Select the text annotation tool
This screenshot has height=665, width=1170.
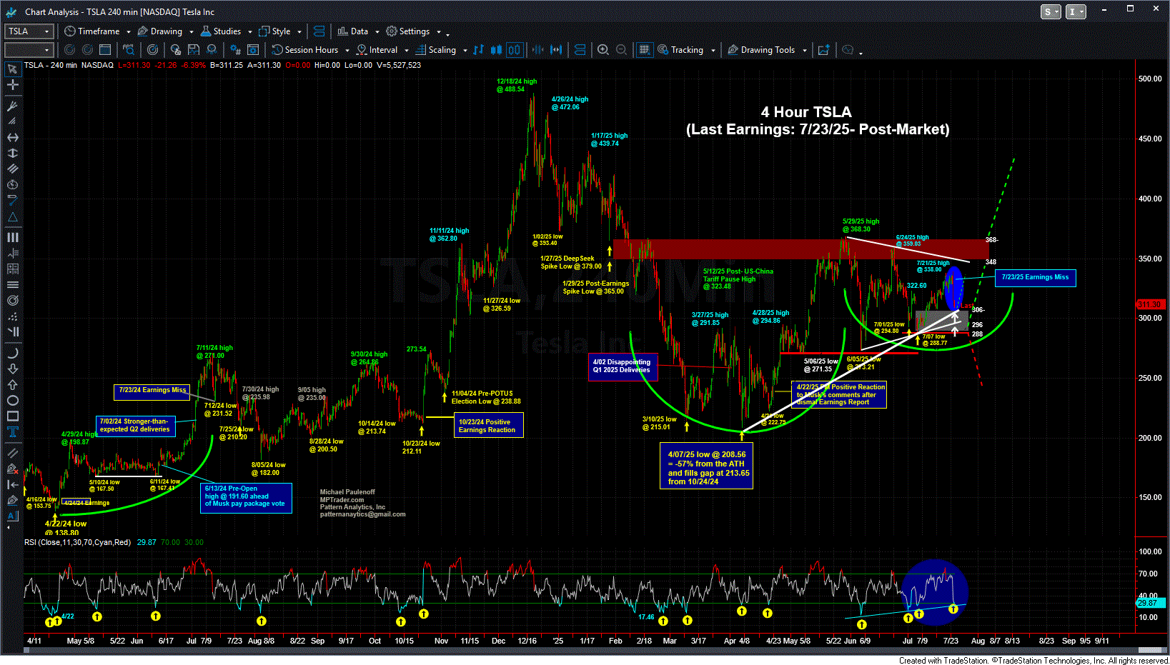click(x=12, y=431)
